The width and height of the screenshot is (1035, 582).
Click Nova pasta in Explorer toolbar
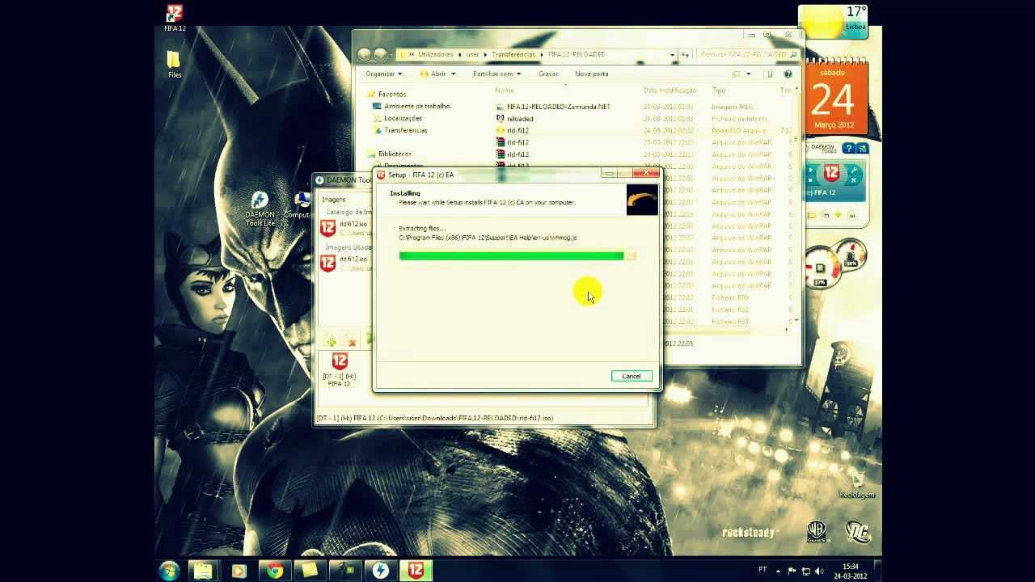point(591,74)
